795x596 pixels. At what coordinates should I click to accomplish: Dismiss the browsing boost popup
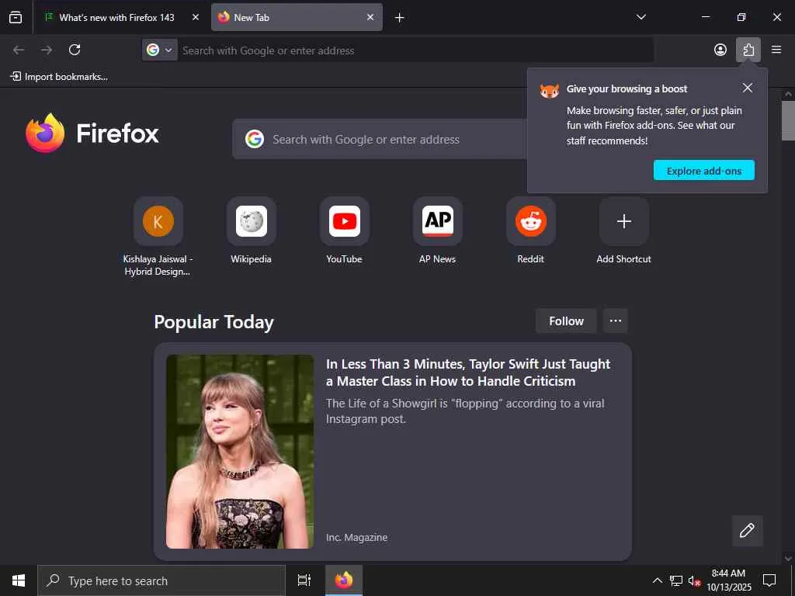click(x=748, y=88)
